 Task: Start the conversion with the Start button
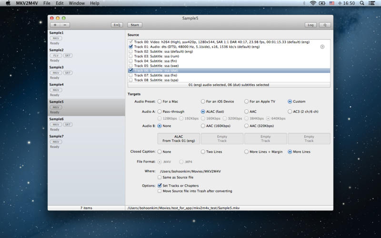pos(135,25)
